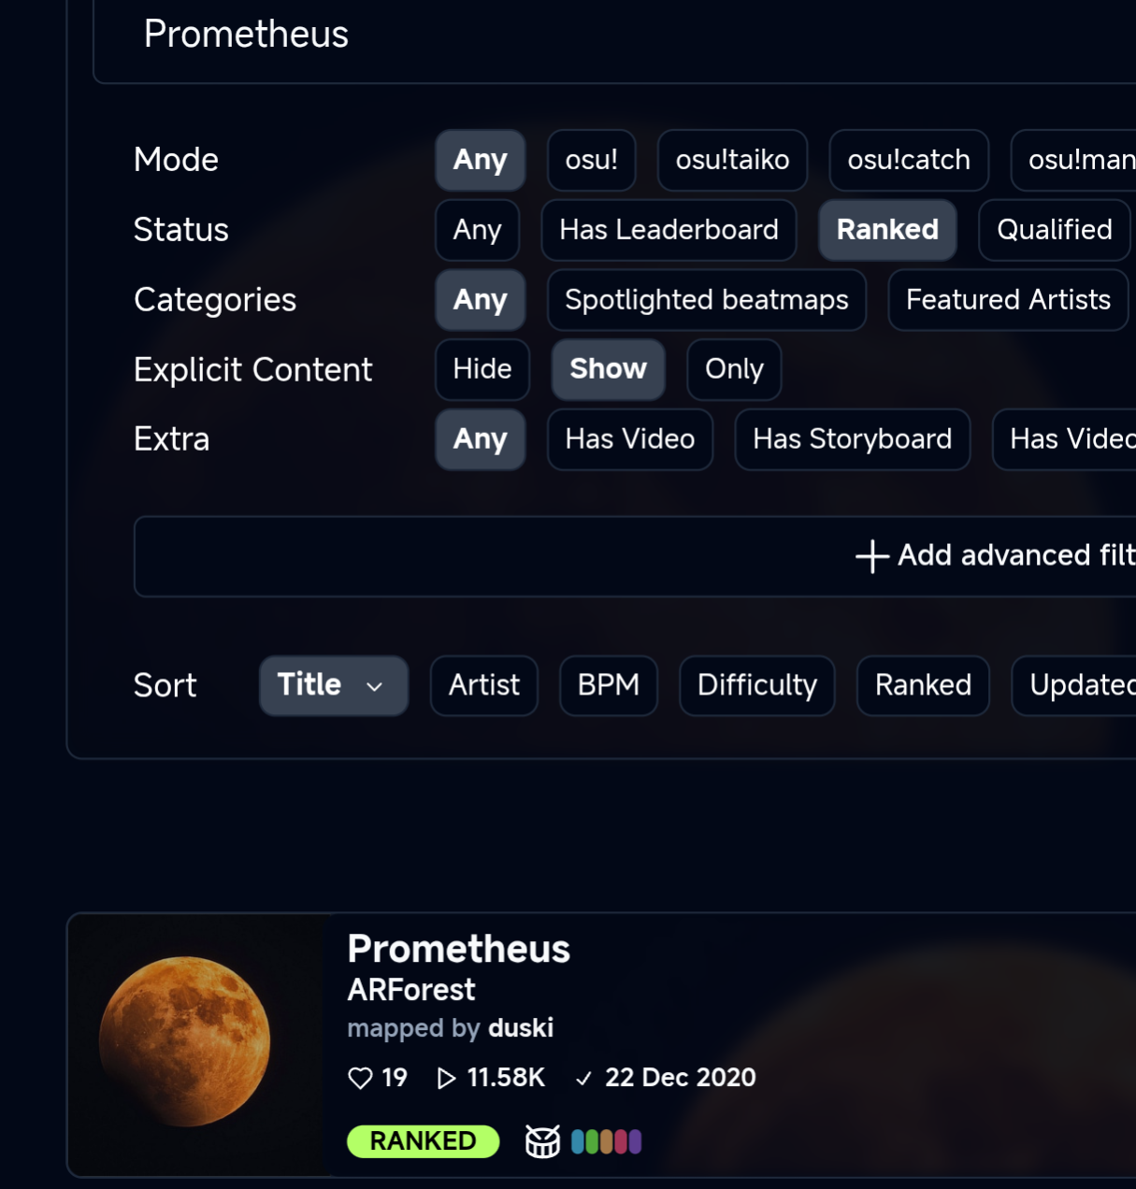Viewport: 1136px width, 1189px height.
Task: Toggle the Title sort direction chevron
Action: click(x=375, y=686)
